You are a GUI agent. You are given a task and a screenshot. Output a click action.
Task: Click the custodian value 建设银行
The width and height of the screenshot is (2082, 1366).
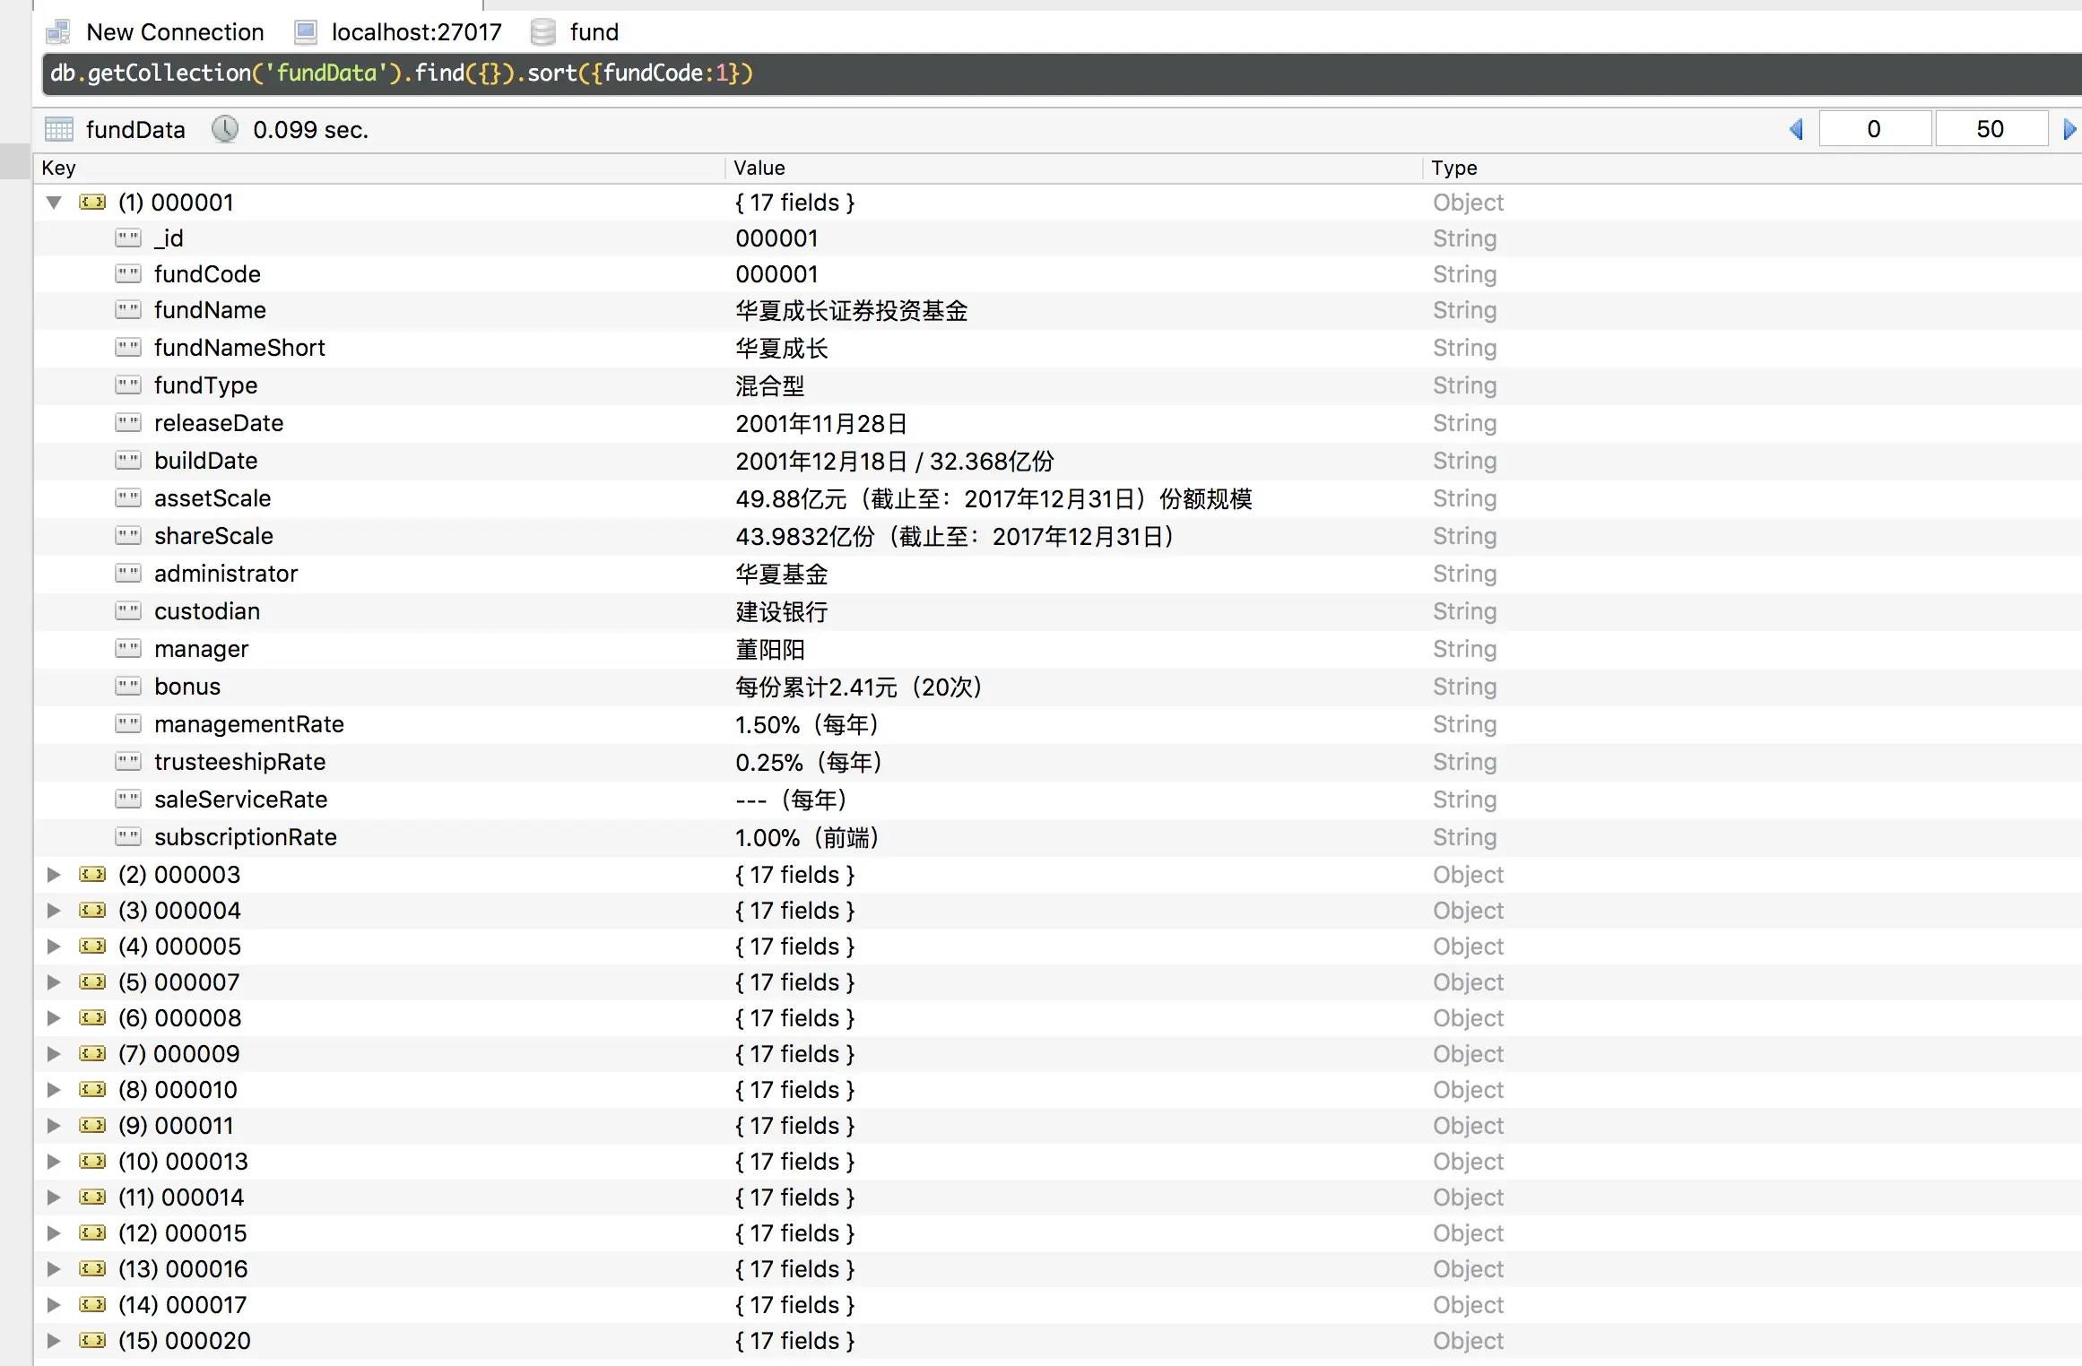[x=782, y=611]
